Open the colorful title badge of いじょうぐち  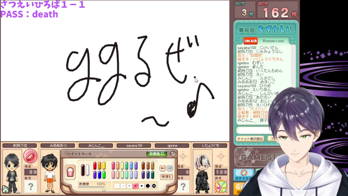pyautogui.click(x=221, y=186)
